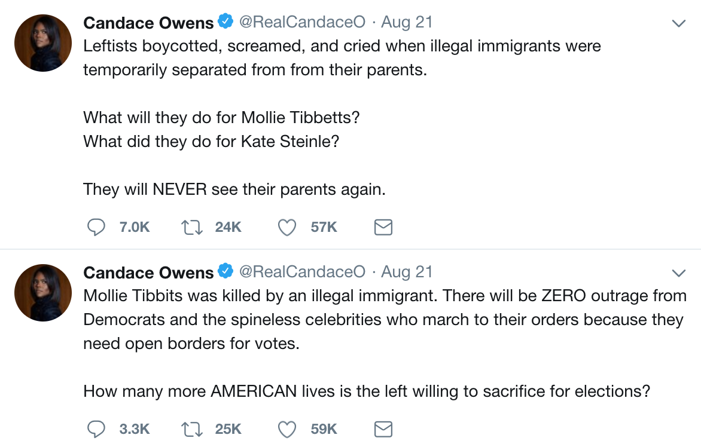The image size is (701, 447).
Task: Retweet the first tweet with 24K retweets
Action: pos(192,227)
